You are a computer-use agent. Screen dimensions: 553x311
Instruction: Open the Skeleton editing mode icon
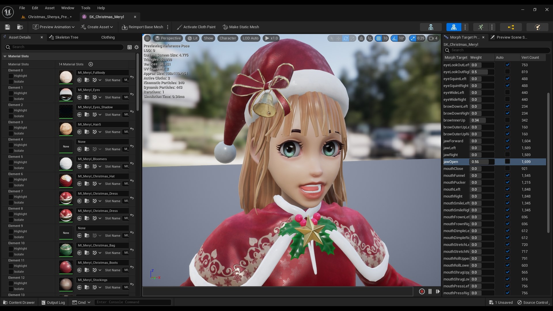[x=431, y=27]
